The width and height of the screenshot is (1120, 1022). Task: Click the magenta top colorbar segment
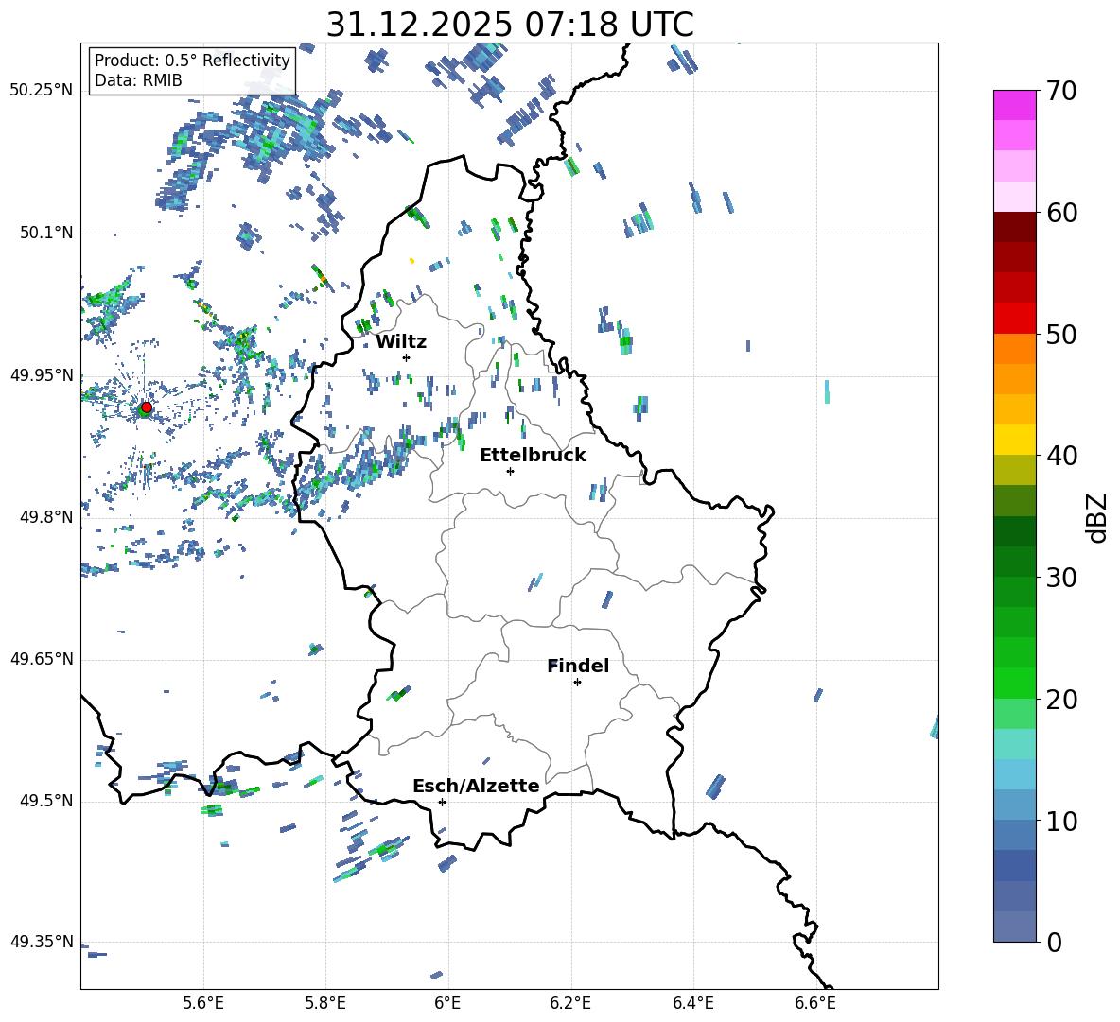1015,106
